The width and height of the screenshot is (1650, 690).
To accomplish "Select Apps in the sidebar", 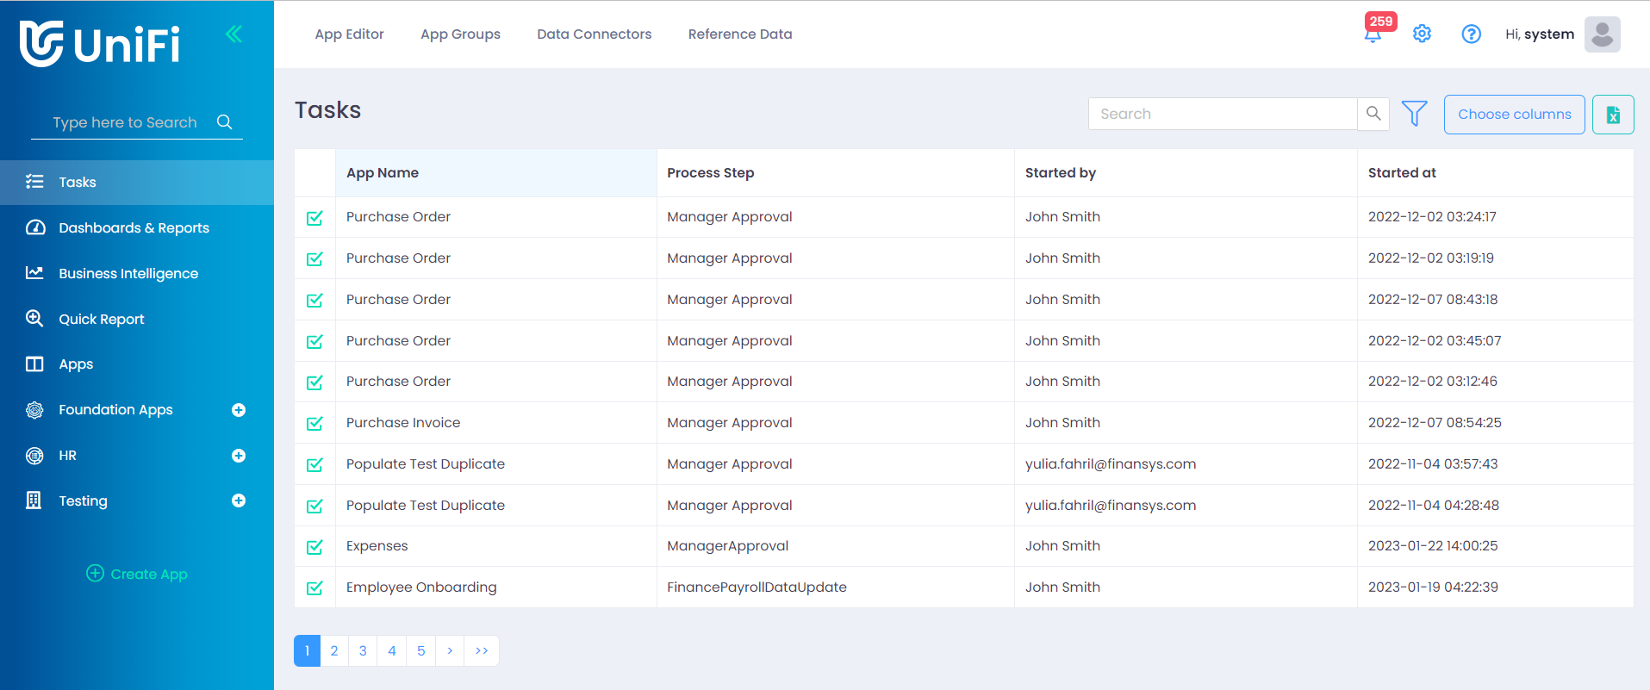I will click(137, 364).
